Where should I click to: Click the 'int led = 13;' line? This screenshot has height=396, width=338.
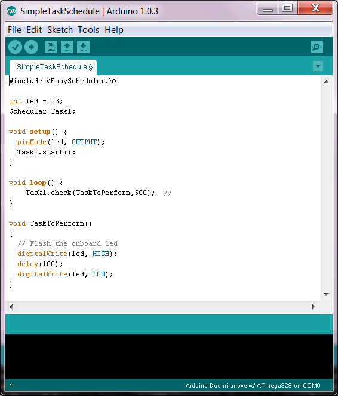36,101
